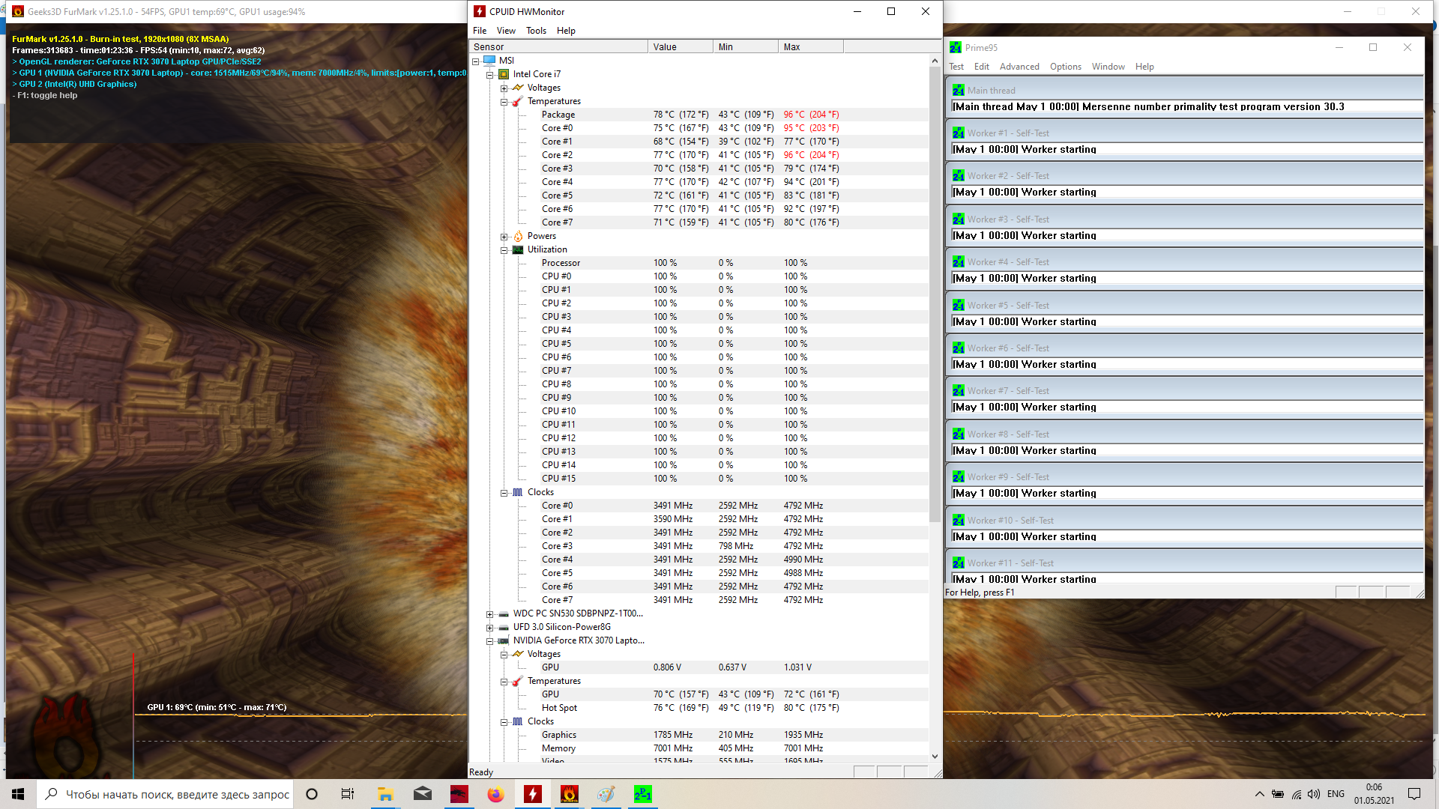The image size is (1439, 809).
Task: Open Prime95 Edit menu
Action: (982, 67)
